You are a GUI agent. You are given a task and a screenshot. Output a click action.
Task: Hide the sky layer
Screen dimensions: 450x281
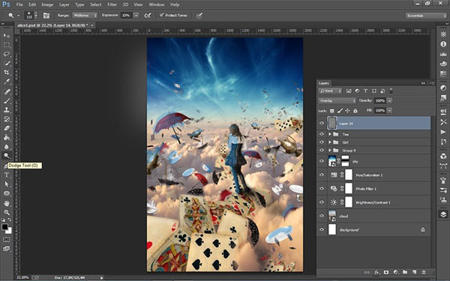322,161
